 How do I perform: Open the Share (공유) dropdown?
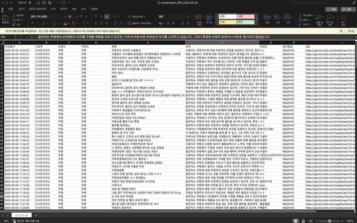(349, 9)
